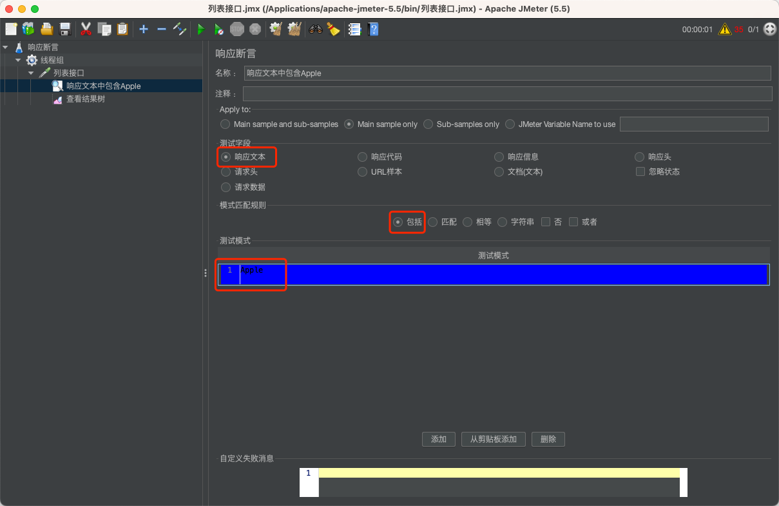Screen dimensions: 779x506
Task: Select Sub-samples only radio
Action: 428,124
